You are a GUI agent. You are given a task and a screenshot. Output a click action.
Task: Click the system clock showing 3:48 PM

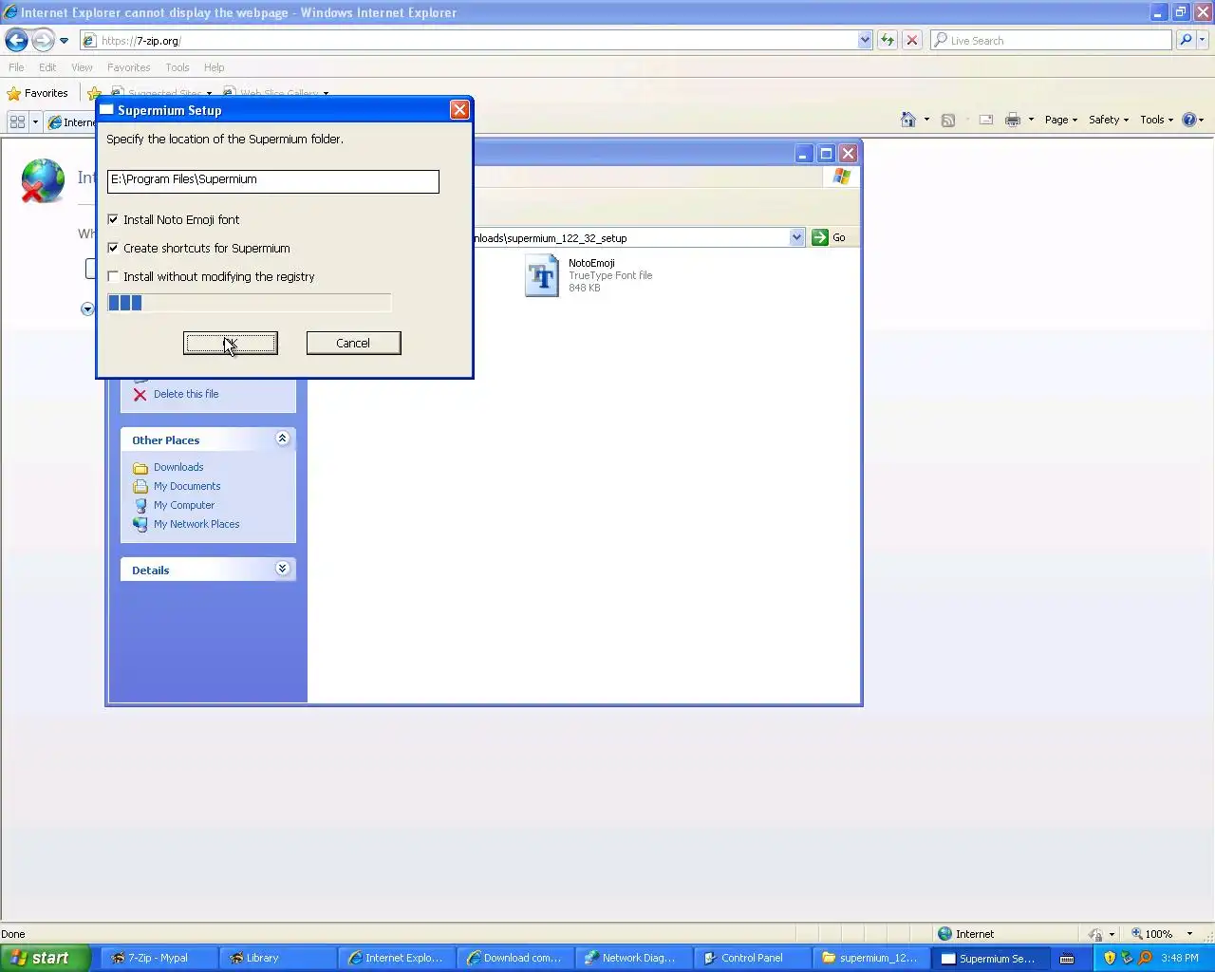click(1180, 958)
